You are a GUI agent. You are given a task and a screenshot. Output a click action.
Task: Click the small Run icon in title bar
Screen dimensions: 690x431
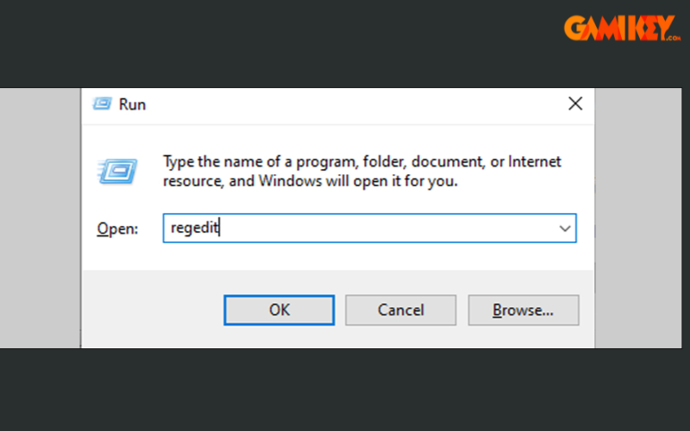tap(102, 104)
